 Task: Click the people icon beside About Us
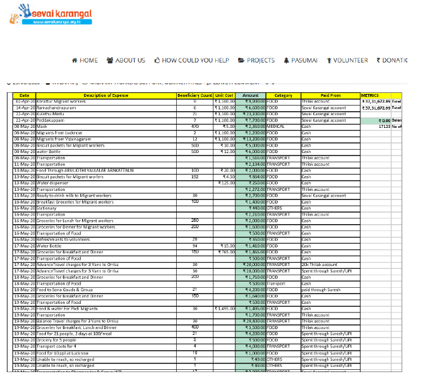110,60
